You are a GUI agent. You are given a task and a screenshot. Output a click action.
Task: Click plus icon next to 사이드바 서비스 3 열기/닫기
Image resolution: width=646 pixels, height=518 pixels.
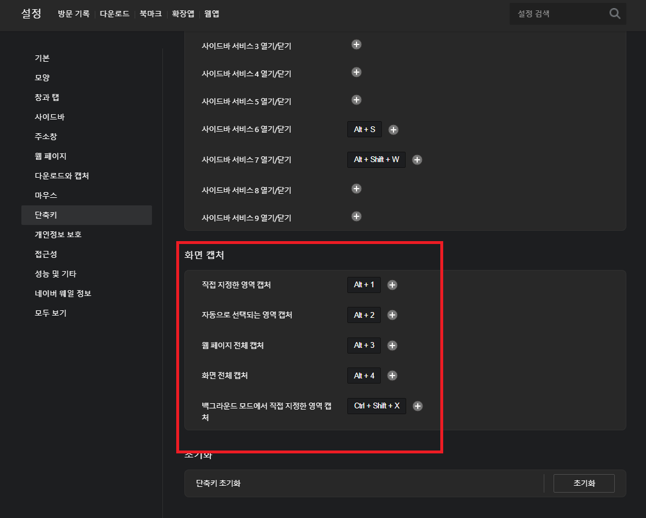coord(357,44)
